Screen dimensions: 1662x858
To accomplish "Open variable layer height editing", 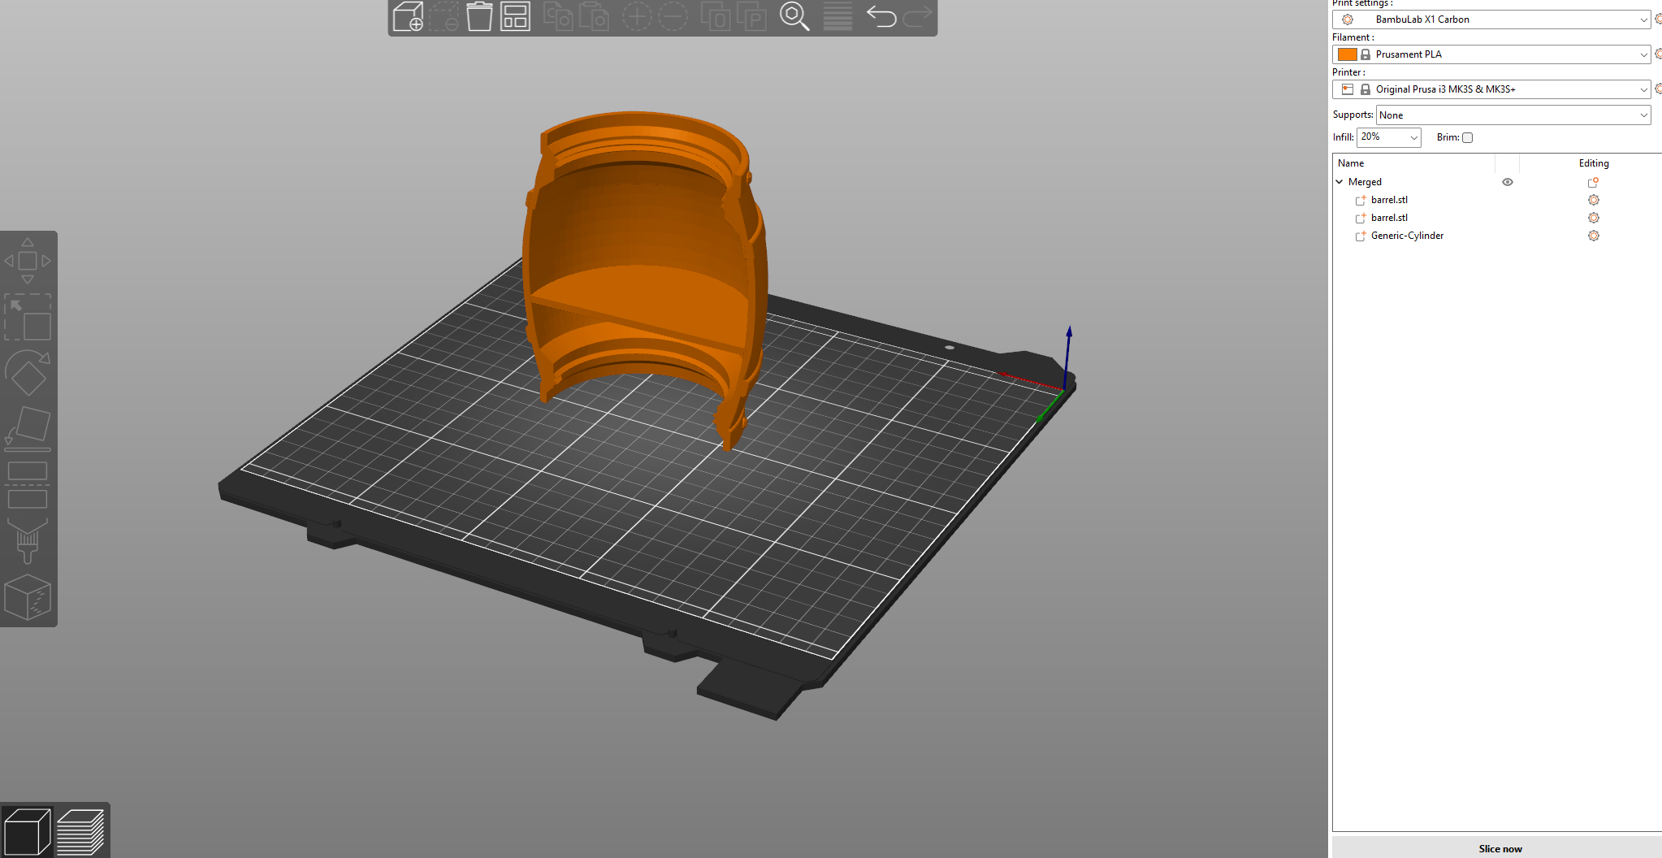I will pyautogui.click(x=837, y=16).
